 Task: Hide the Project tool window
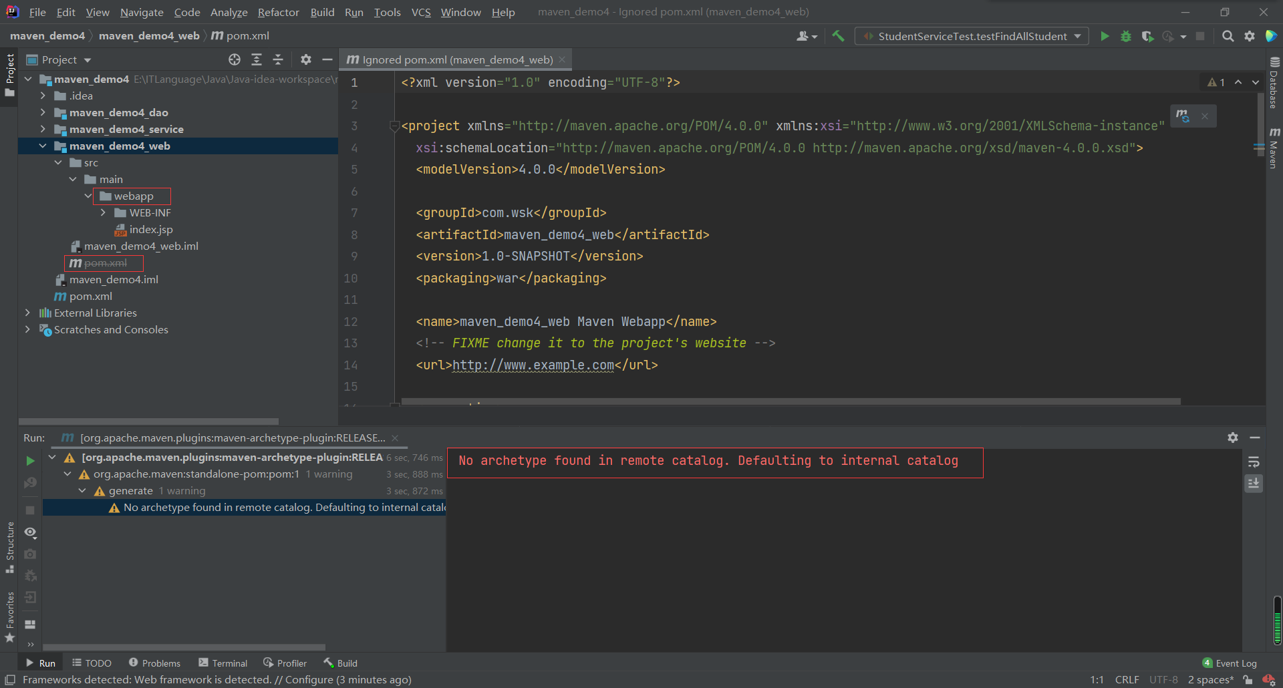tap(327, 59)
